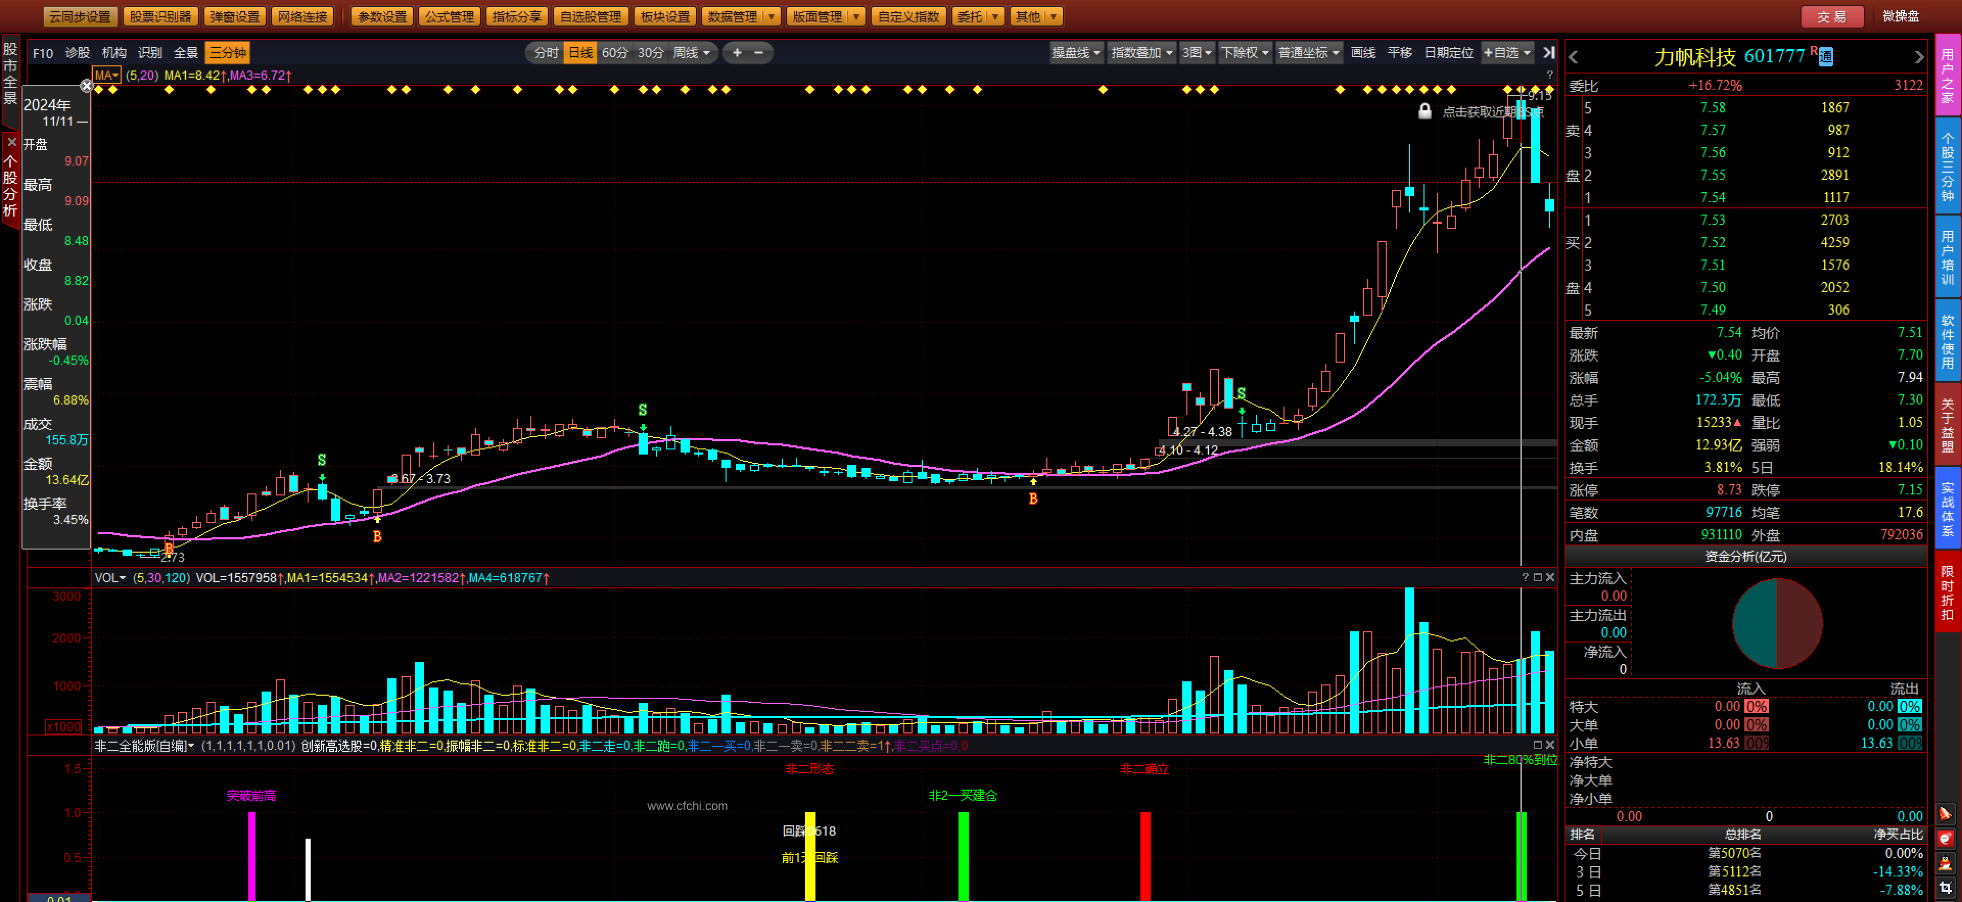This screenshot has width=1962, height=902.
Task: Open the 操盘线 dropdown
Action: tap(1076, 53)
